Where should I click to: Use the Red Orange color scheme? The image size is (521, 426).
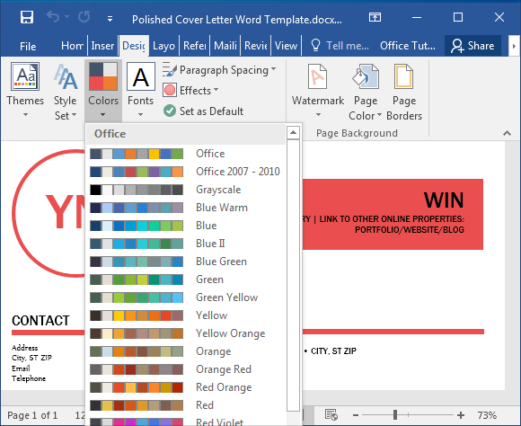tap(185, 387)
